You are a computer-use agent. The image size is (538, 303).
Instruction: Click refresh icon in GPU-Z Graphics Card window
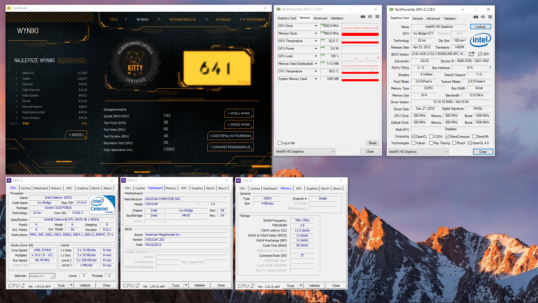(483, 17)
